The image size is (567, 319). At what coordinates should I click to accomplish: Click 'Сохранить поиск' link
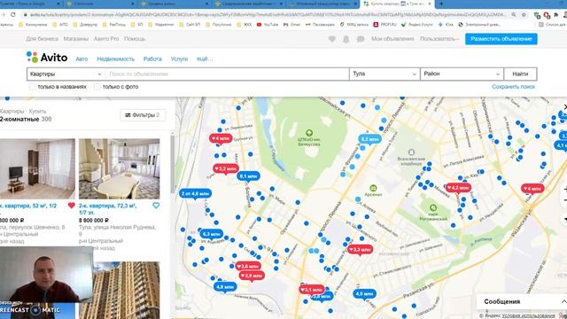pos(513,87)
